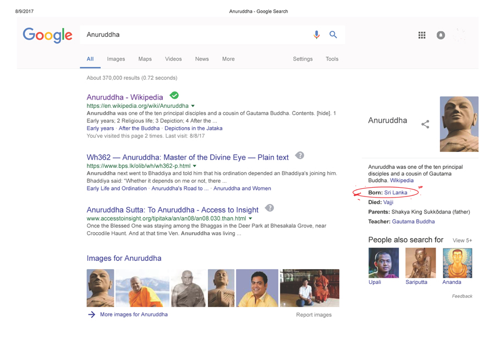Click Gautama Buddha teacher link
Viewport: 495px width, 350px height.
pos(413,221)
